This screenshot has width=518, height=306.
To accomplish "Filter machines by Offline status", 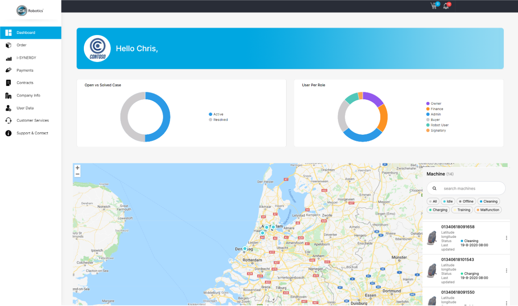I will 466,201.
